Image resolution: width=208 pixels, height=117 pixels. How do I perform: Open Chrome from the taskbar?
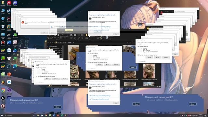click(46, 115)
